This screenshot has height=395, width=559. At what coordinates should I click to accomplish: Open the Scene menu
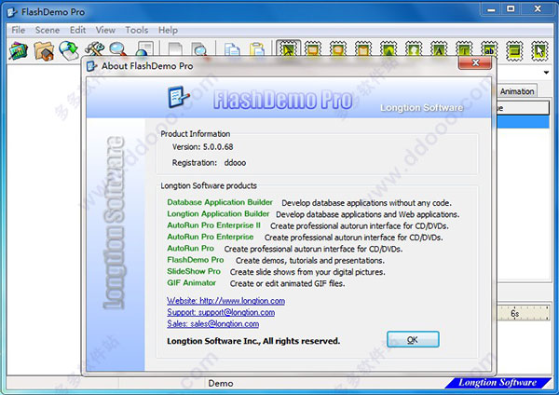48,30
